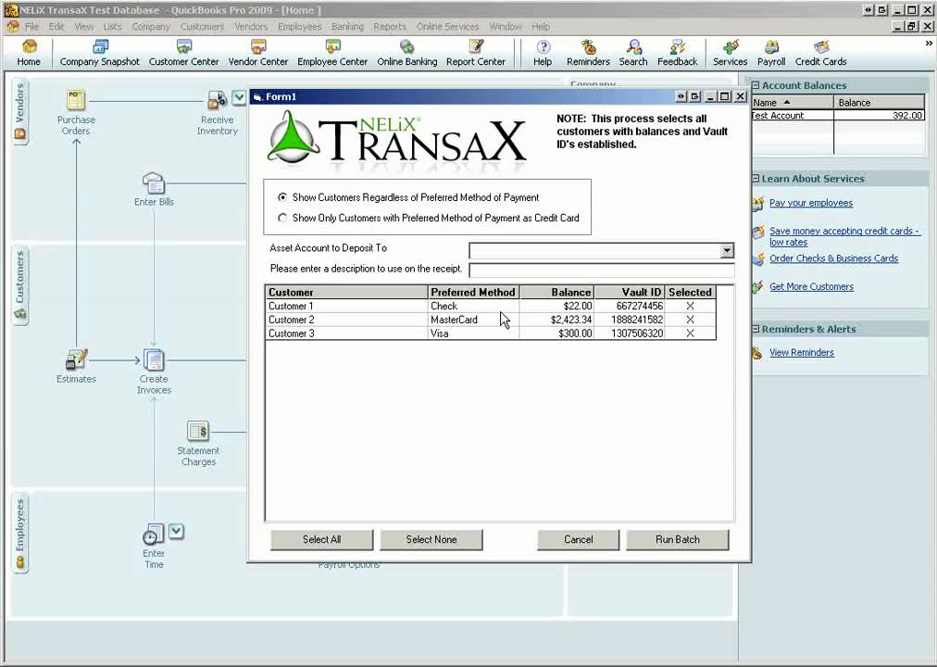937x667 pixels.
Task: Click the Cancel button in Form1
Action: pos(579,540)
